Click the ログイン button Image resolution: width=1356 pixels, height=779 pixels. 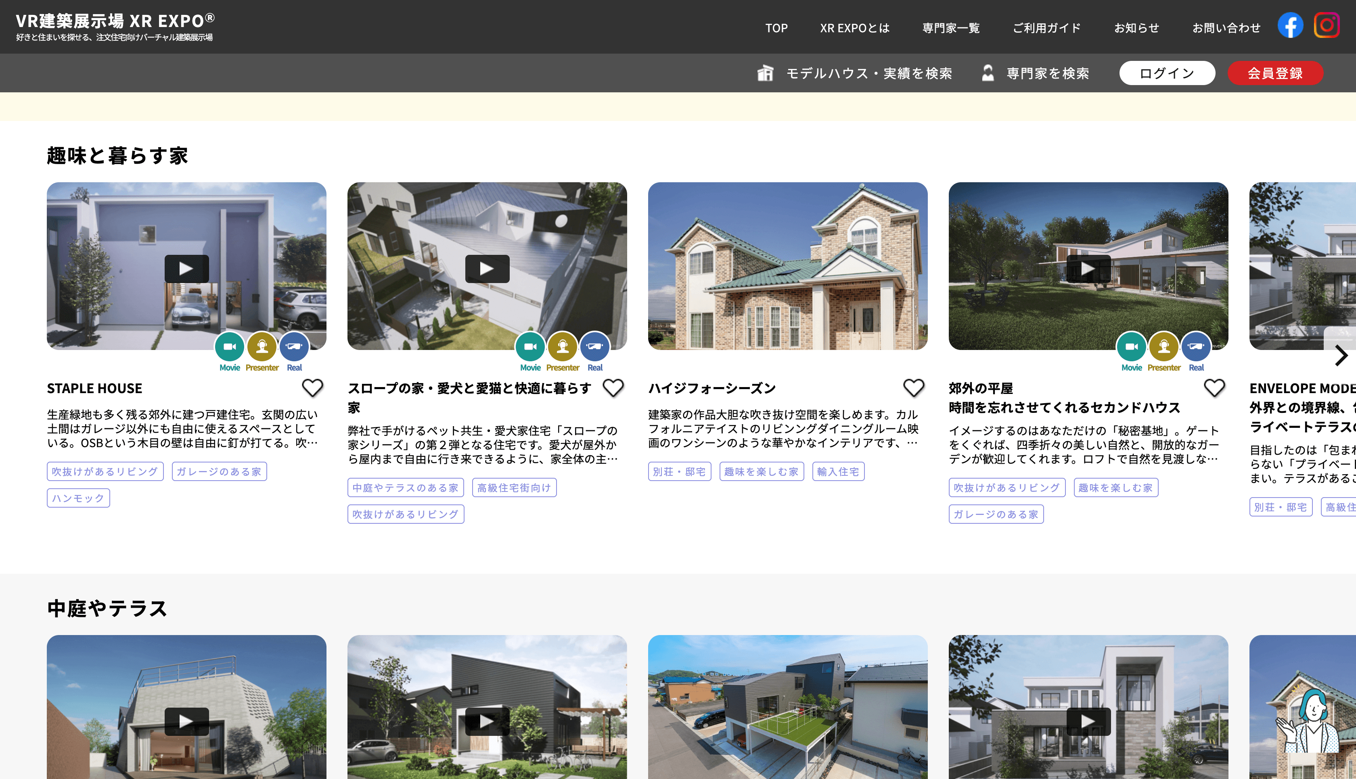tap(1166, 73)
